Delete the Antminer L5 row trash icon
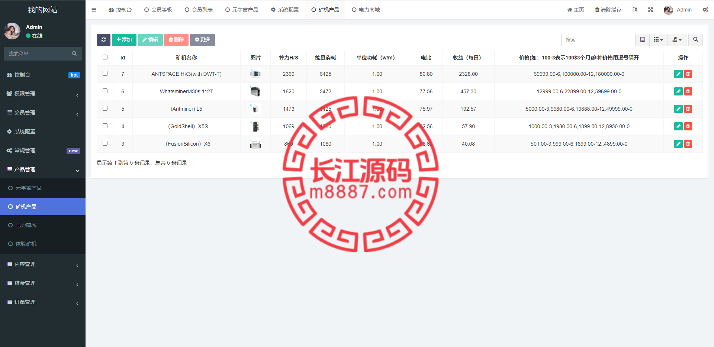 (688, 109)
